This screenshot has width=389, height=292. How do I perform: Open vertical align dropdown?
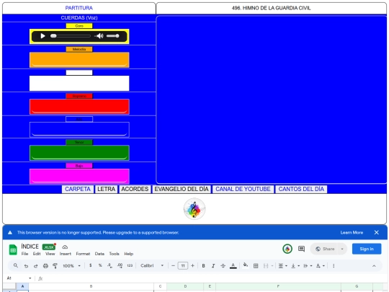(295, 265)
